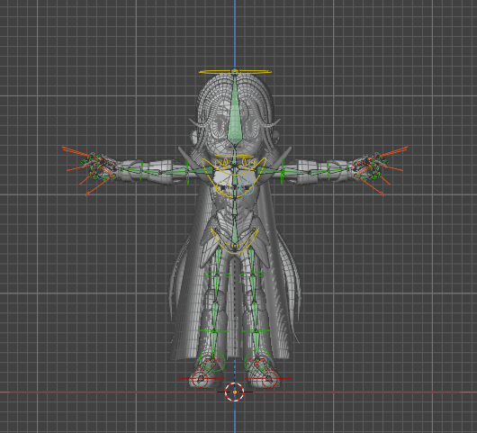The width and height of the screenshot is (477, 433).
Task: Select the green foot circle on left ankle
Action: [212, 361]
